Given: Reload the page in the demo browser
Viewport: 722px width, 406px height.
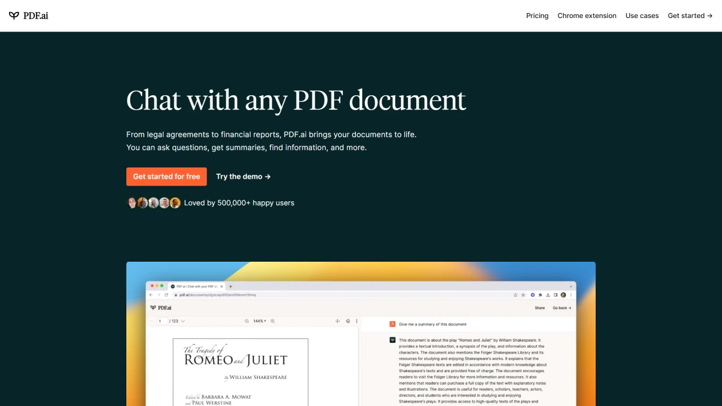Looking at the screenshot, I should click(x=166, y=295).
